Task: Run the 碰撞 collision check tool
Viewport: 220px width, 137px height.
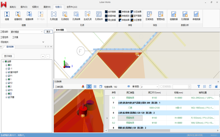Action: pyautogui.click(x=7, y=16)
